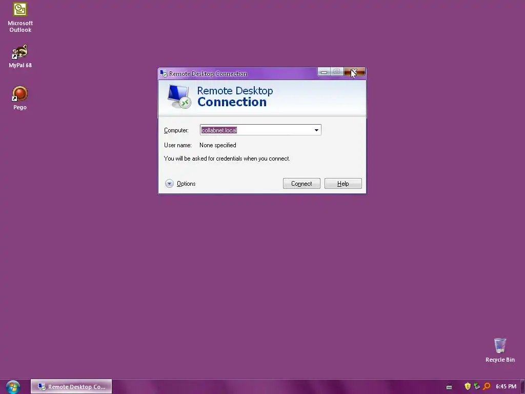Select the Pego desktop shortcut
525x394 pixels.
(x=20, y=98)
